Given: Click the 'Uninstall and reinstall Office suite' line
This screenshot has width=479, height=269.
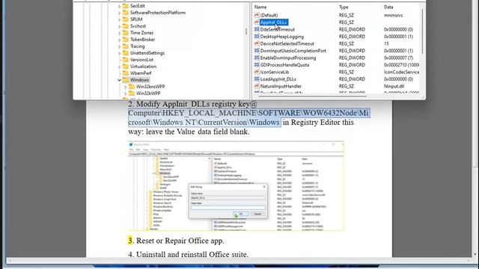Looking at the screenshot, I should pos(188,254).
